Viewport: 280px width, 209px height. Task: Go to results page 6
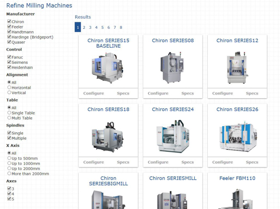point(109,27)
